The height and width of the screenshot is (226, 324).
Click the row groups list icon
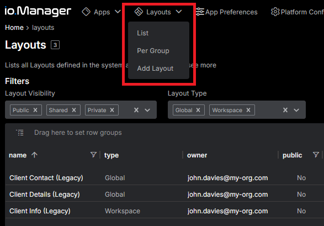[x=20, y=133]
